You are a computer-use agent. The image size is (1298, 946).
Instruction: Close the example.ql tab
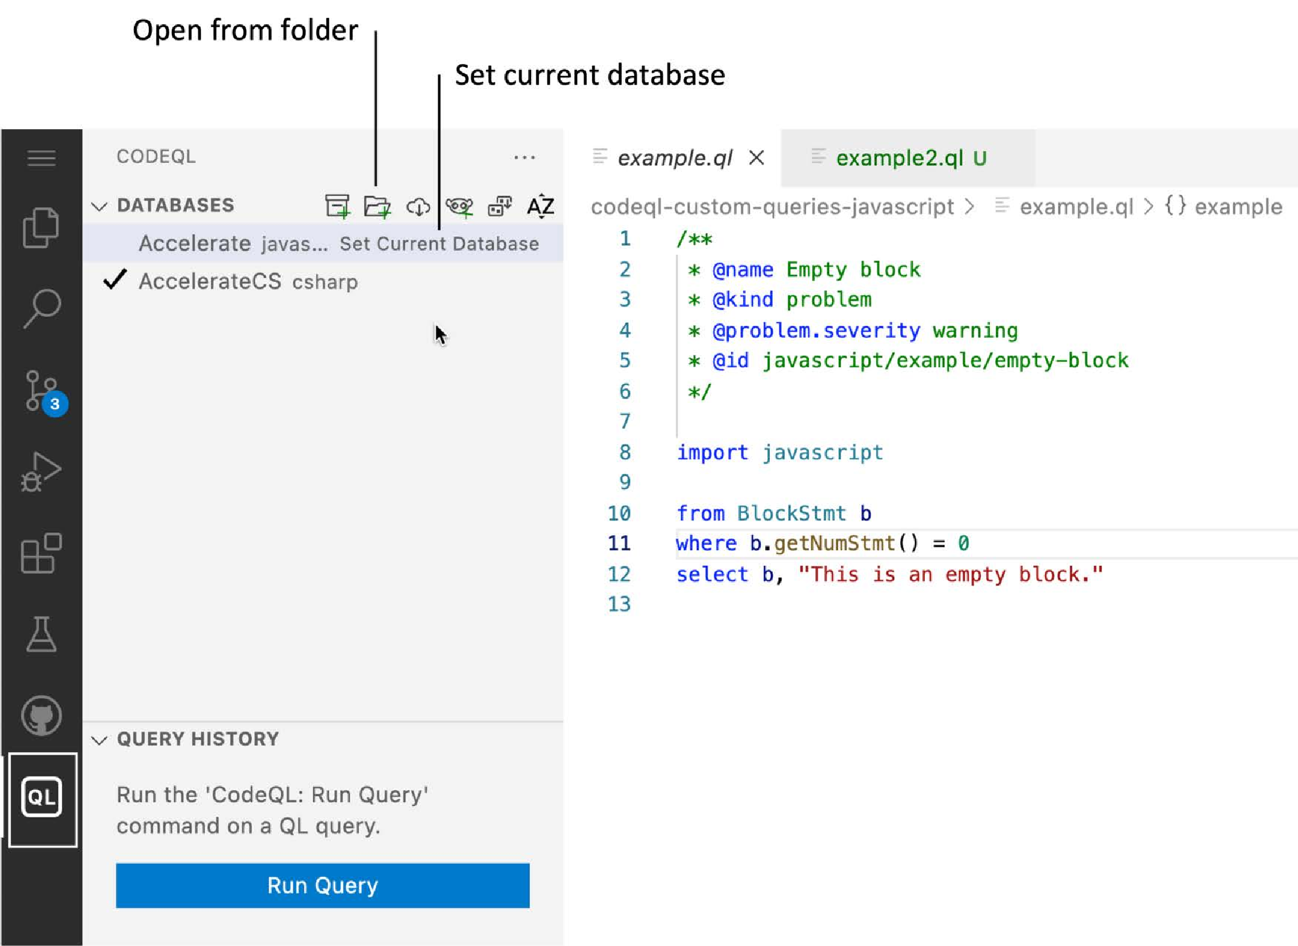[x=756, y=158]
